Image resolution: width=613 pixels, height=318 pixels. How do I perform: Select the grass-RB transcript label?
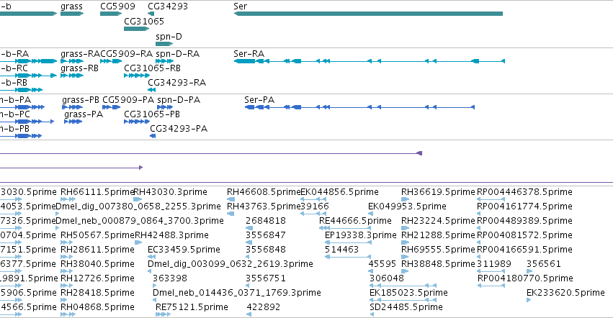pyautogui.click(x=79, y=68)
